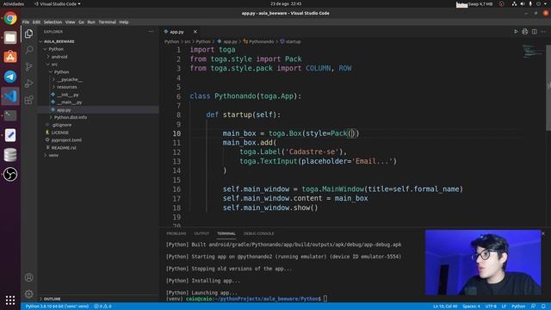Open the File menu
This screenshot has width=551, height=310.
tap(26, 22)
